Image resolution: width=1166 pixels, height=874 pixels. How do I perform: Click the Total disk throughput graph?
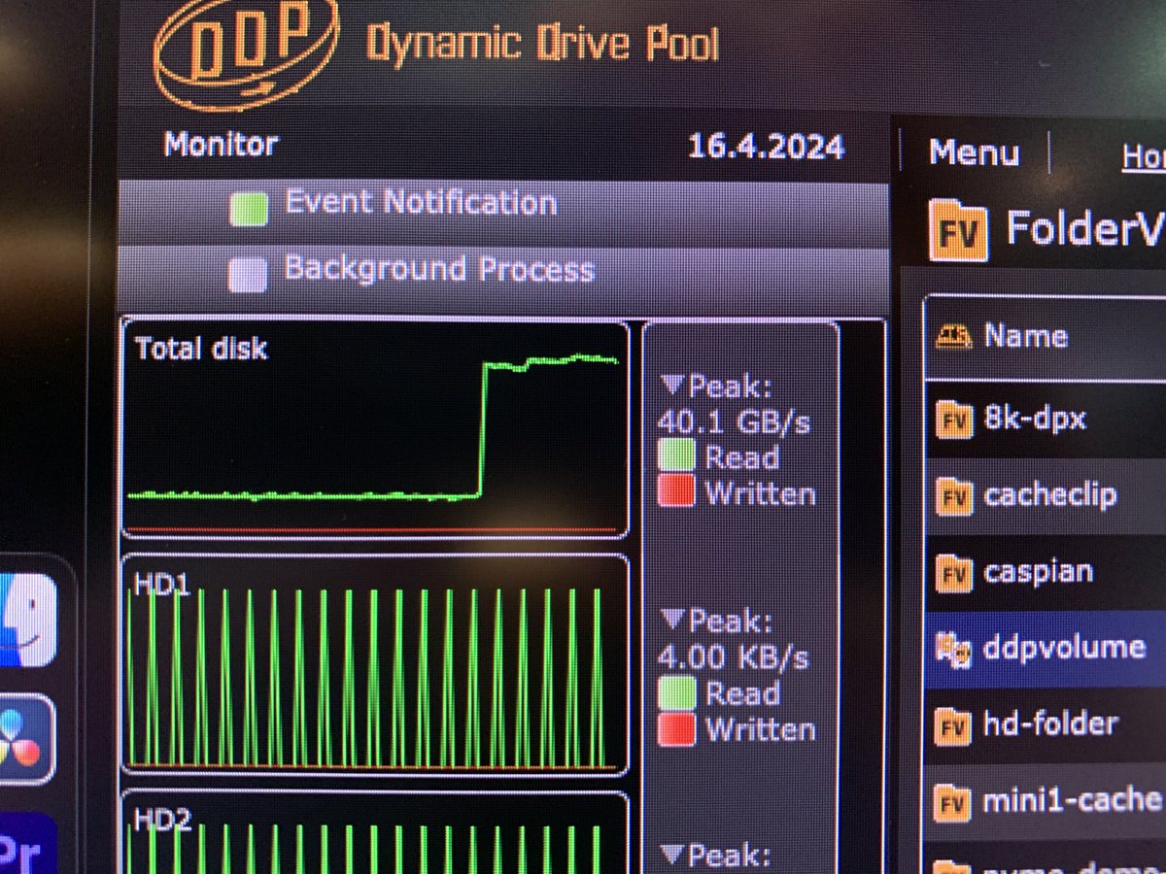[x=375, y=428]
